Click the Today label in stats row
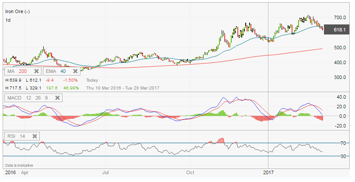The image size is (355, 182). pos(92,80)
